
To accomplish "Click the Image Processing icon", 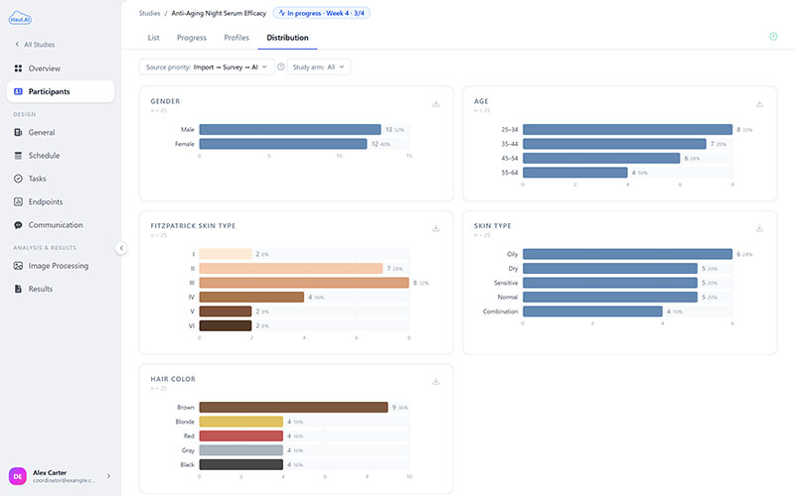I will coord(18,266).
